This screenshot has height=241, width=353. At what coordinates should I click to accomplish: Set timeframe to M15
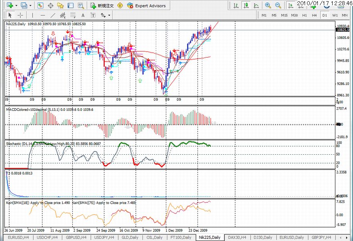click(x=284, y=15)
